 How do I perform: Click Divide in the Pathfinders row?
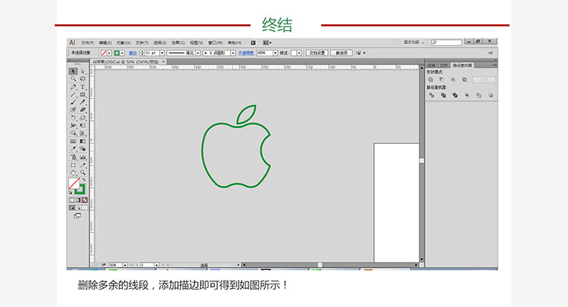click(432, 95)
